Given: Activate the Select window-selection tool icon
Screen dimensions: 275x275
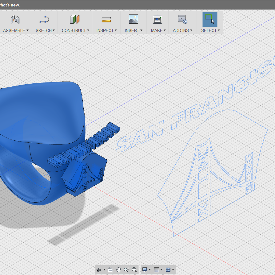Looking at the screenshot, I should click(x=210, y=19).
